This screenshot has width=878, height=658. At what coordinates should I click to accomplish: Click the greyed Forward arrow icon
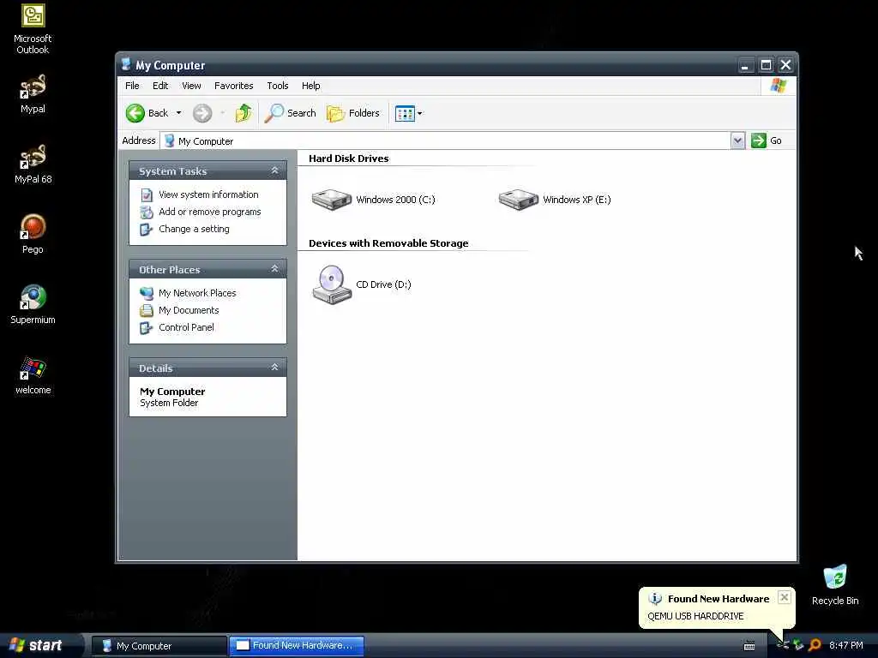pyautogui.click(x=202, y=113)
